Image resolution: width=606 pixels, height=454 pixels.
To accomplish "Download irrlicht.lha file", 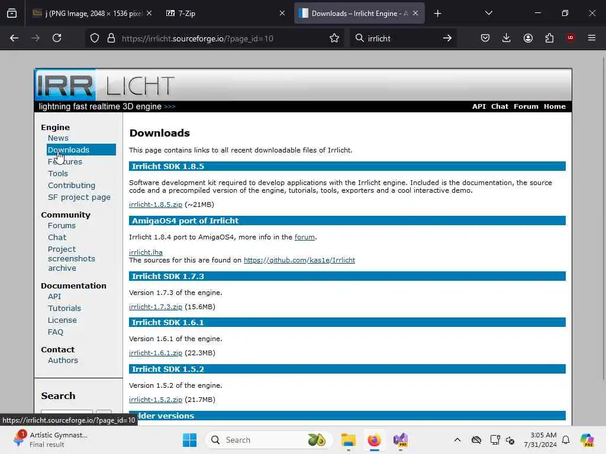I will (146, 252).
